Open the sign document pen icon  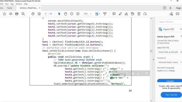pyautogui.click(x=126, y=14)
